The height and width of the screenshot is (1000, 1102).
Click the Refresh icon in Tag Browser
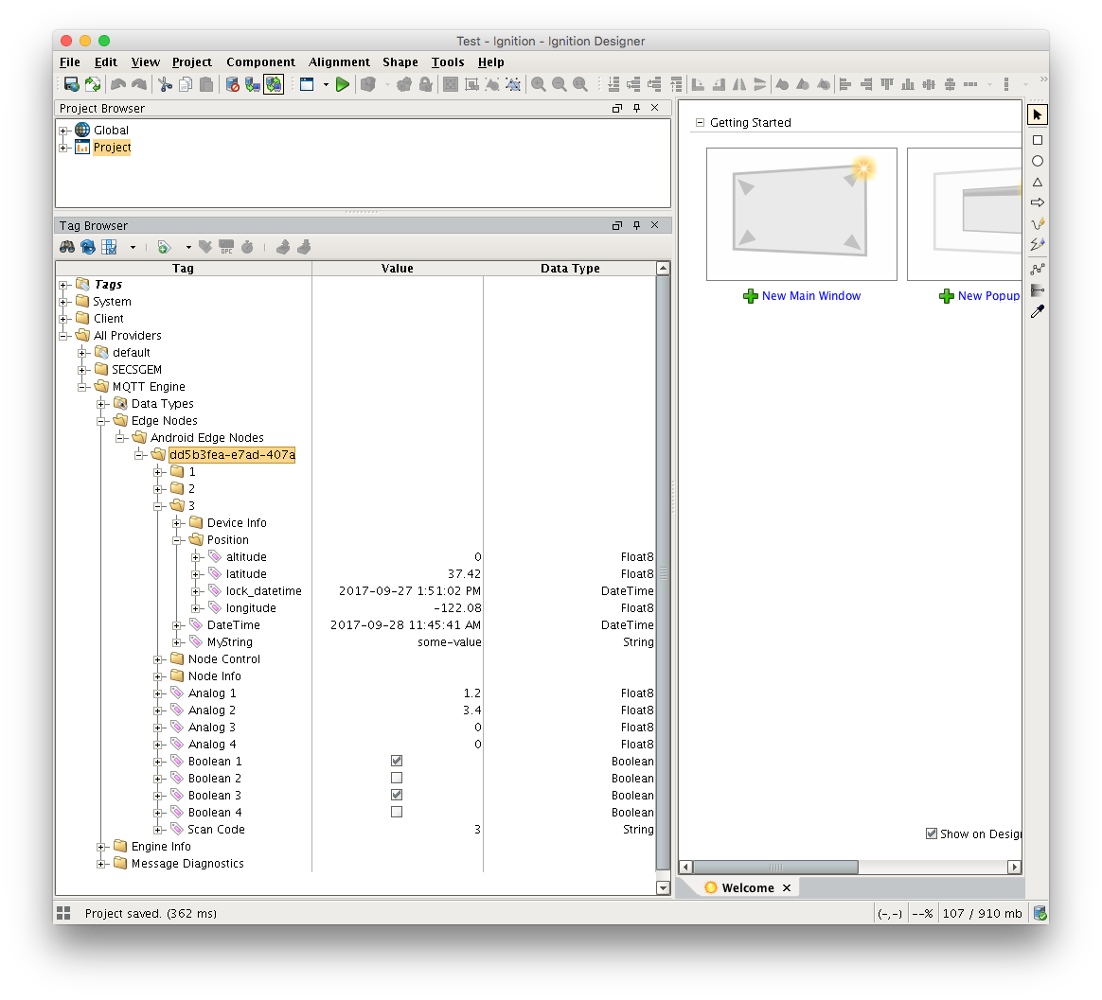[88, 247]
